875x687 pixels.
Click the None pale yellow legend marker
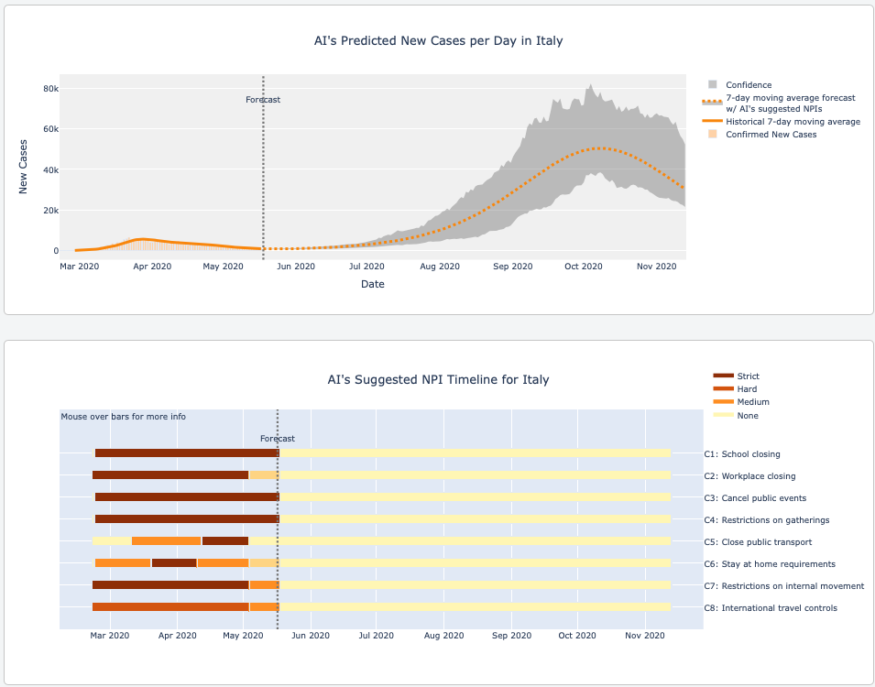[723, 416]
